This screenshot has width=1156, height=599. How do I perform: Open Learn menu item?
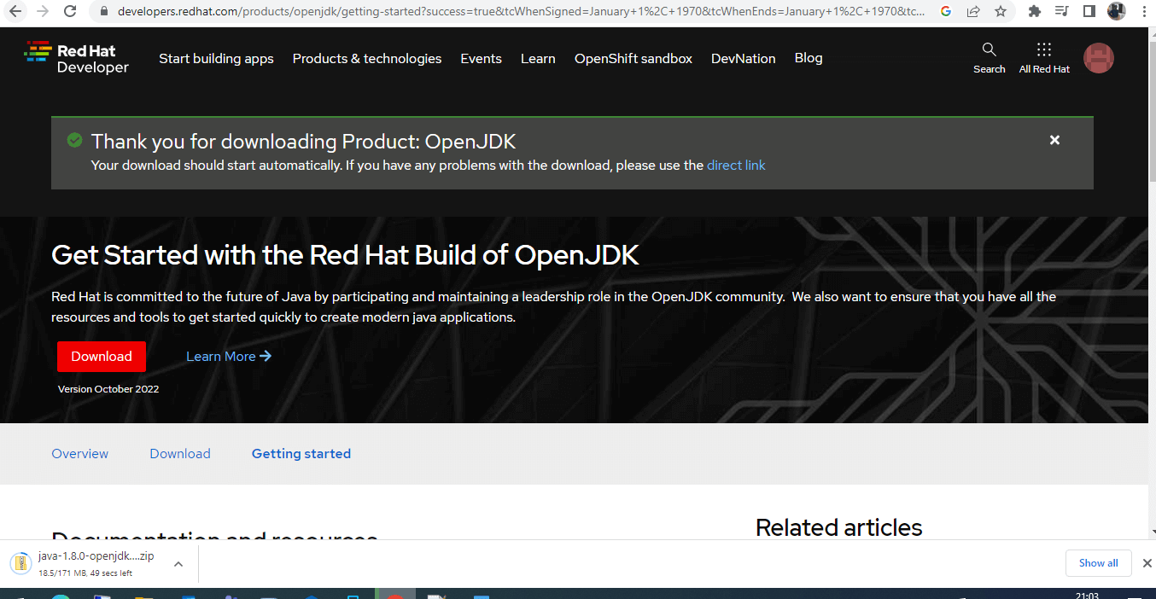click(x=538, y=59)
